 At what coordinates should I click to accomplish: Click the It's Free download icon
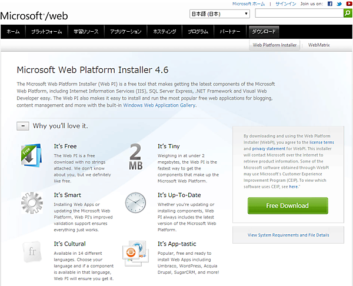click(31, 157)
